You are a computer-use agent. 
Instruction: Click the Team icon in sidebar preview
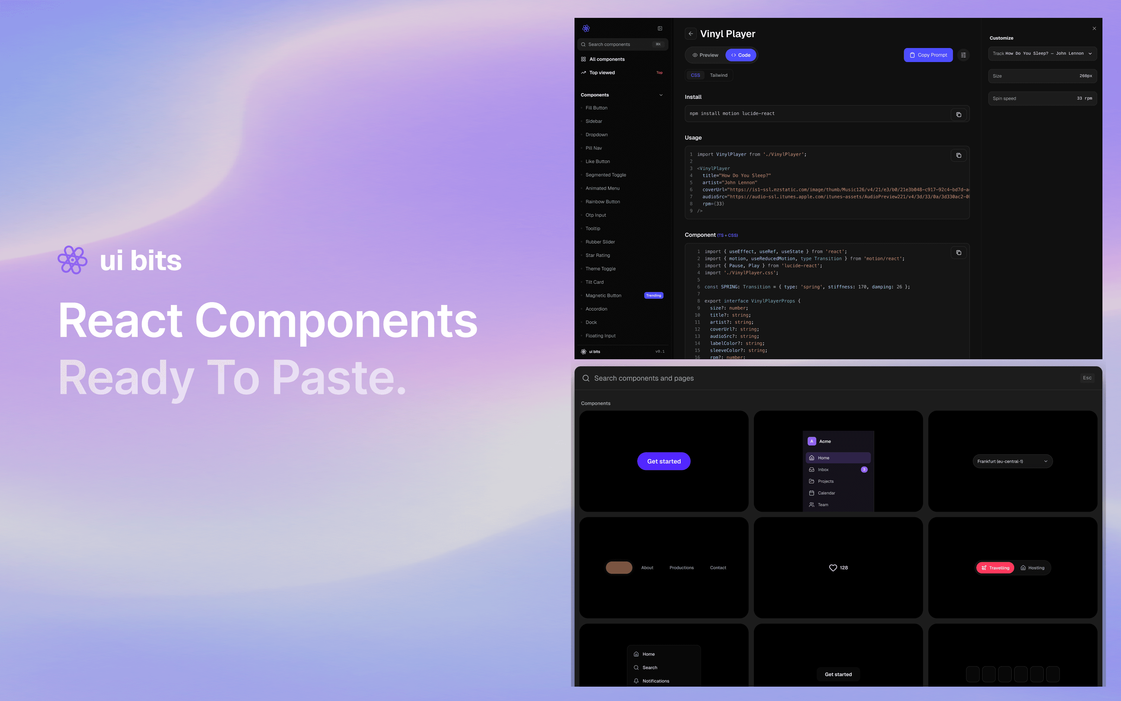[x=812, y=504]
